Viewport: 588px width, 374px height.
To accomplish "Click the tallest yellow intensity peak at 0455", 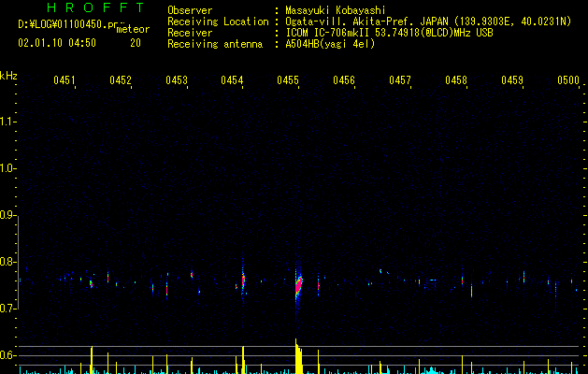I will tap(298, 356).
